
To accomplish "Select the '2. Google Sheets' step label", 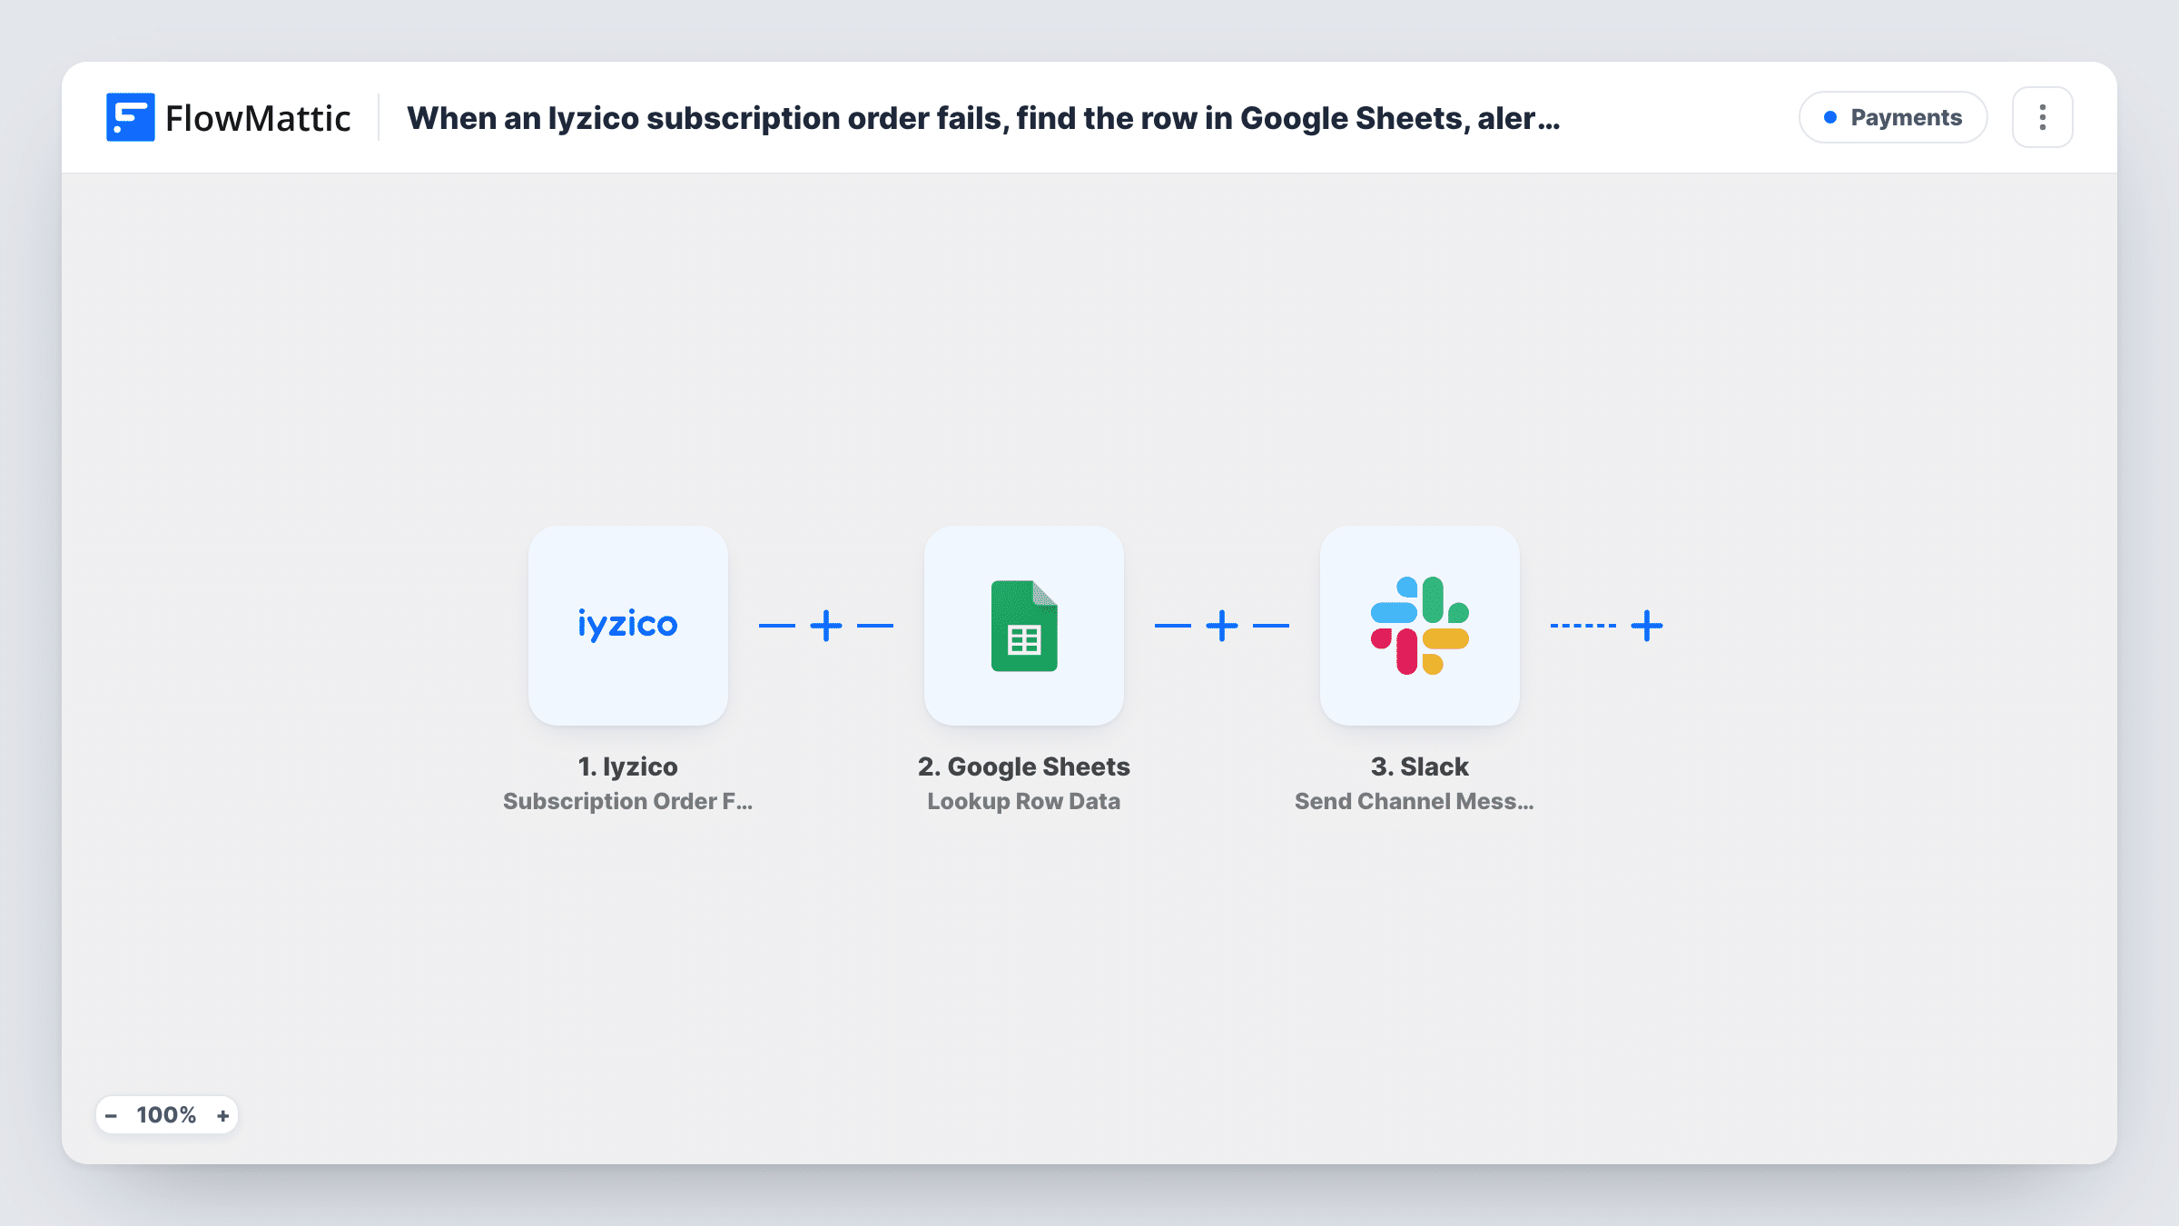I will (x=1023, y=766).
